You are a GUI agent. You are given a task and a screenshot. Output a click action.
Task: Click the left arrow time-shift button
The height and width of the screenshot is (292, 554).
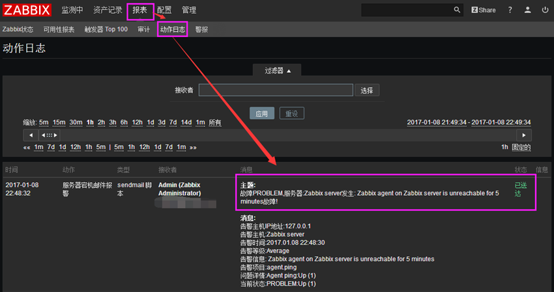click(x=31, y=135)
